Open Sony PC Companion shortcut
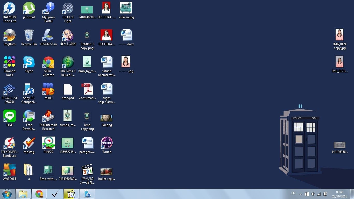Image resolution: width=354 pixels, height=199 pixels. pos(29,93)
